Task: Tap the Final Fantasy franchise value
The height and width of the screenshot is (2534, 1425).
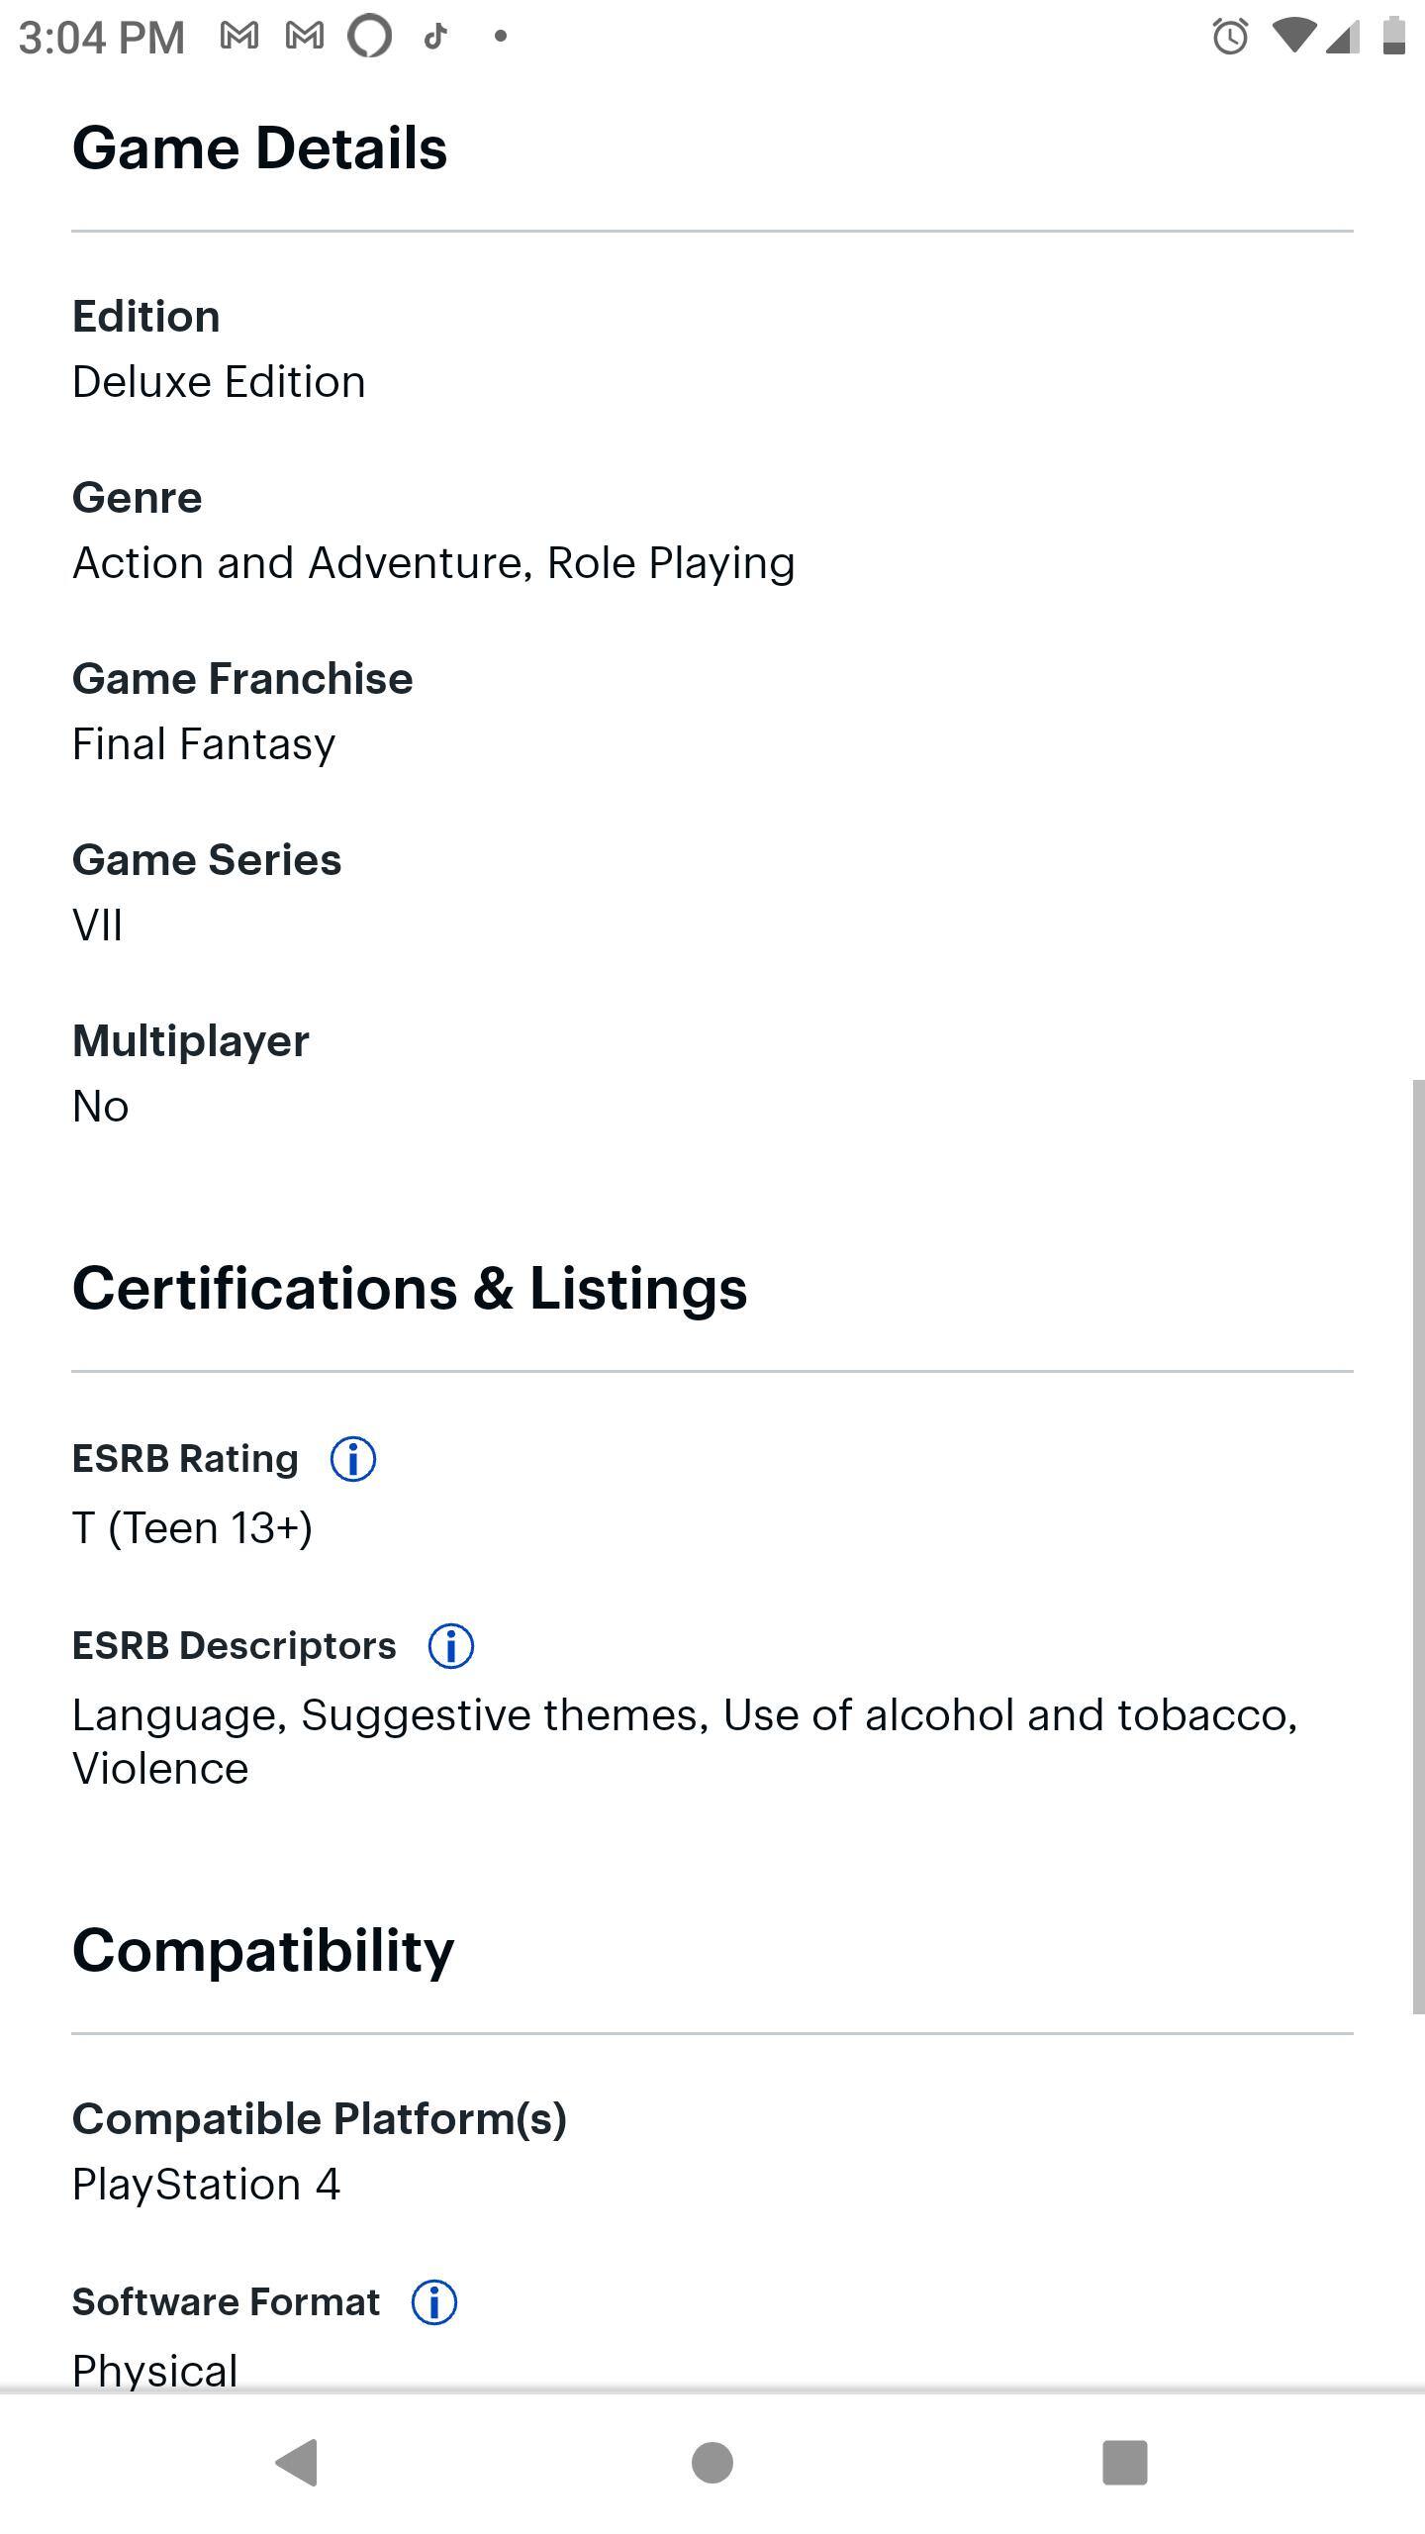Action: click(204, 744)
